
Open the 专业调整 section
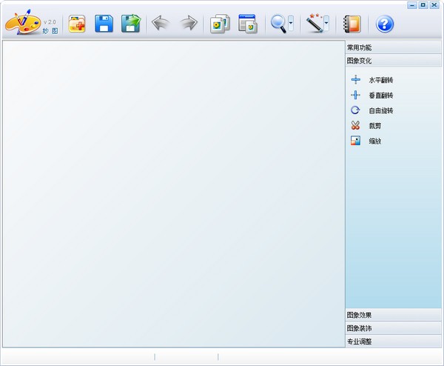(393, 342)
